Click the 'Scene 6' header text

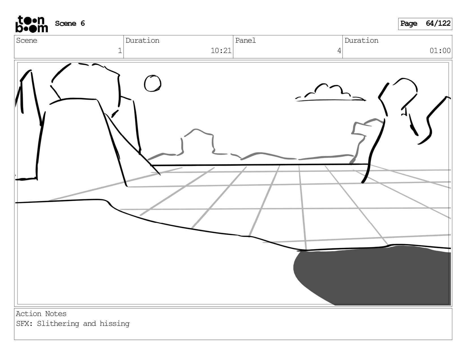pyautogui.click(x=70, y=24)
